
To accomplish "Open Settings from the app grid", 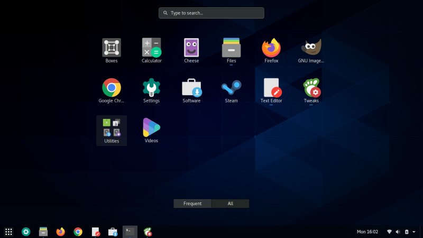I will click(x=151, y=88).
